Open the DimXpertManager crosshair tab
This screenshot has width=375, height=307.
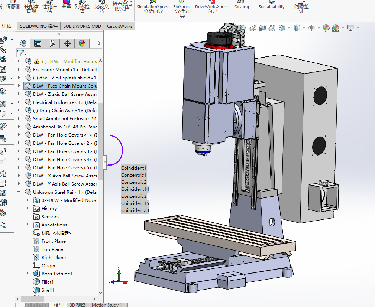point(67,43)
